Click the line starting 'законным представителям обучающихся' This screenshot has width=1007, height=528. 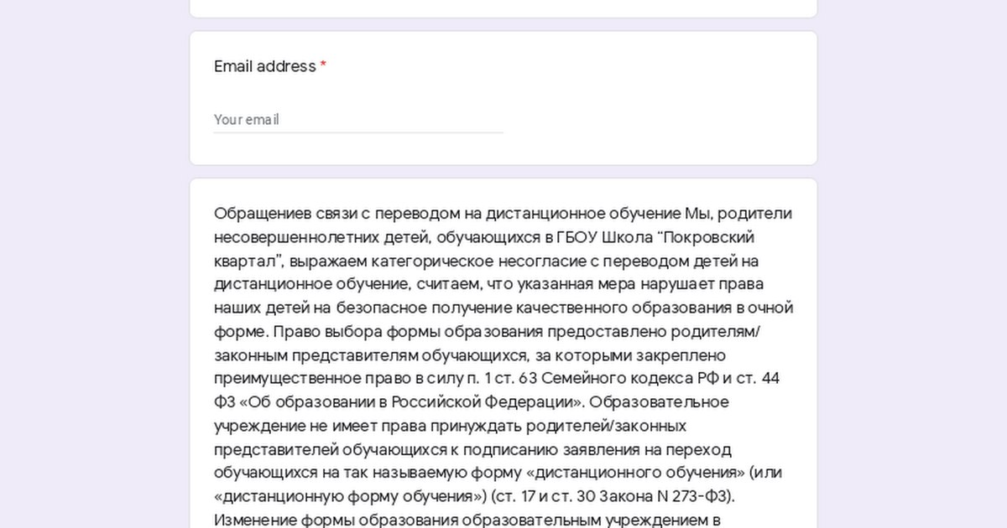click(x=470, y=355)
